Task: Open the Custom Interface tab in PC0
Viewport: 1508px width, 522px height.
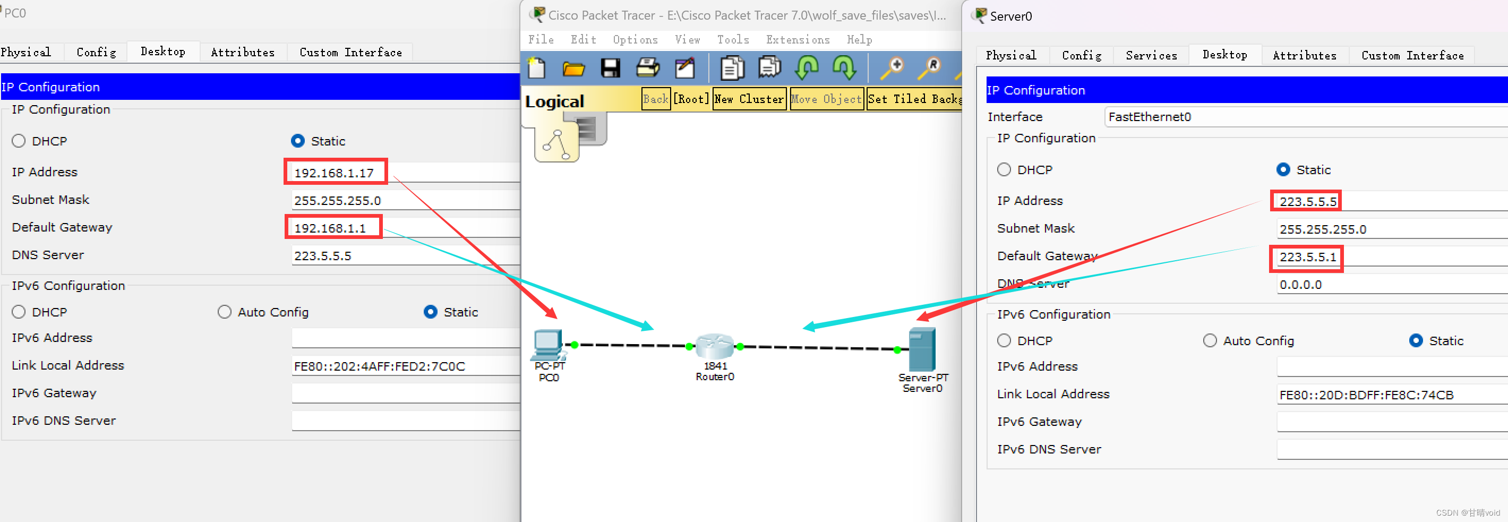Action: (x=350, y=52)
